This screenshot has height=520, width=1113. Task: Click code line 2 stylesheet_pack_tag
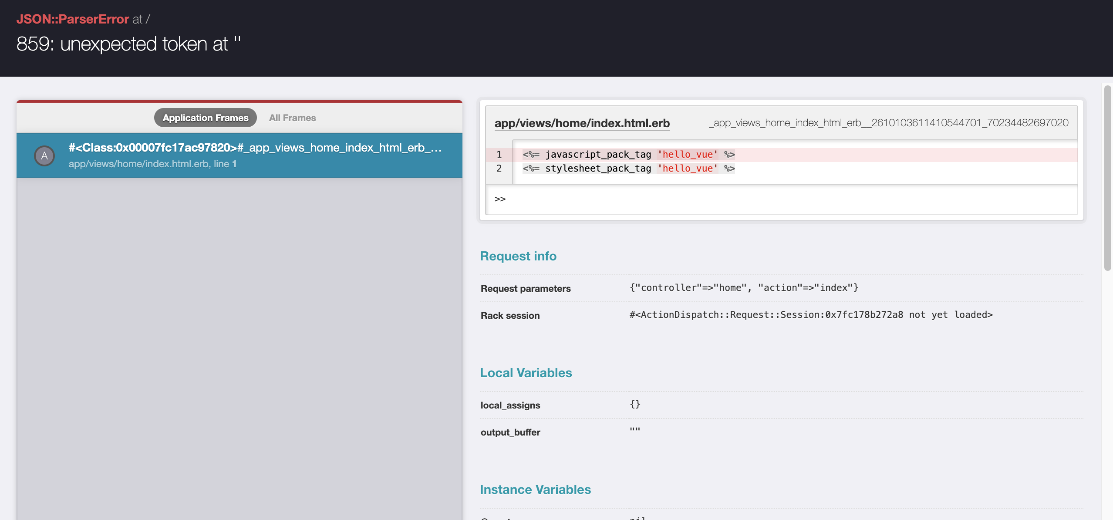629,169
